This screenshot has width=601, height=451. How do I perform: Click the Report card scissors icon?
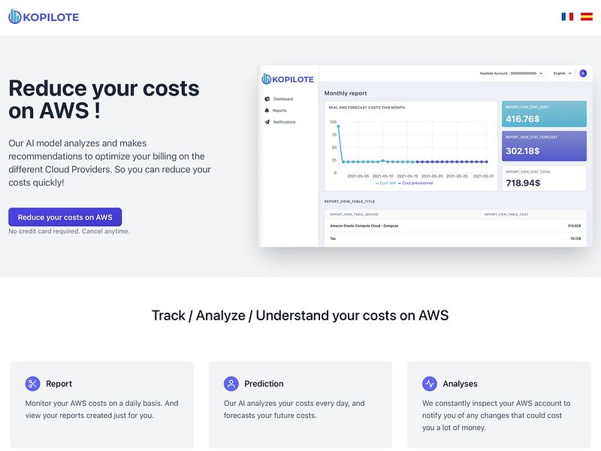click(x=32, y=383)
